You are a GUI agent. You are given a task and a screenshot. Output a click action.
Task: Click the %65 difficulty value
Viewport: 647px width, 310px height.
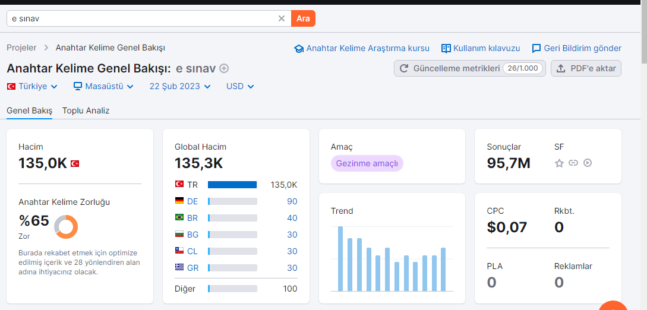coord(34,220)
